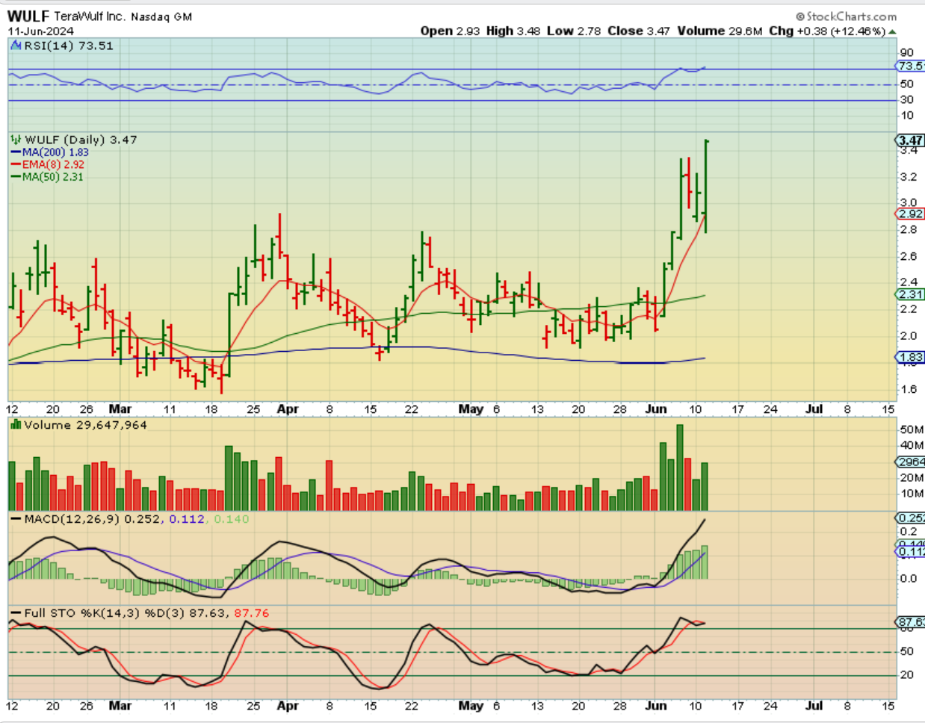Click the Chg +0.38 (+12.46%) value
Image resolution: width=925 pixels, height=723 pixels.
[827, 31]
